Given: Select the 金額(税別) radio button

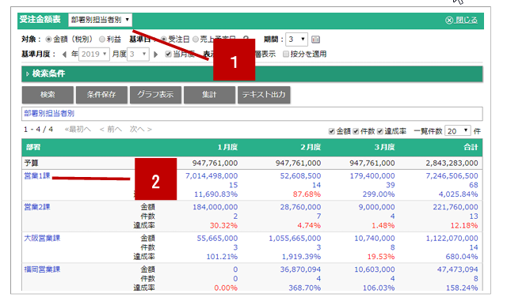Looking at the screenshot, I should (x=48, y=40).
